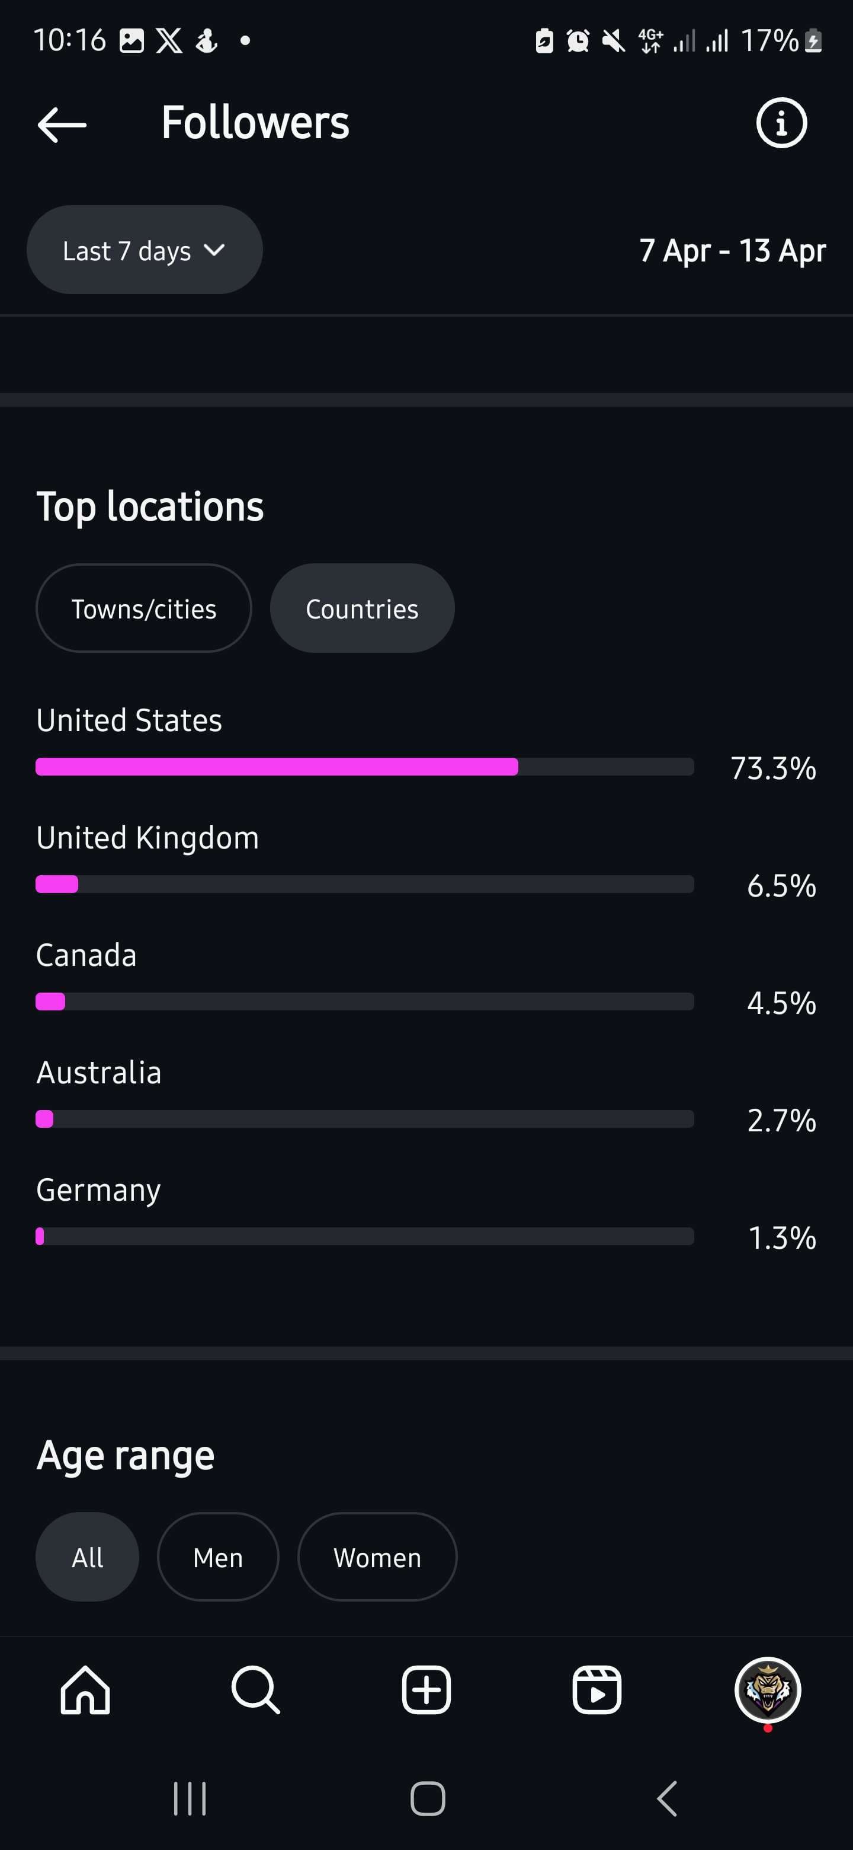Viewport: 853px width, 1850px height.
Task: Open the Search magnifier icon
Action: pyautogui.click(x=255, y=1690)
